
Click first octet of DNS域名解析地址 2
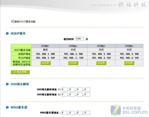click(x=65, y=95)
